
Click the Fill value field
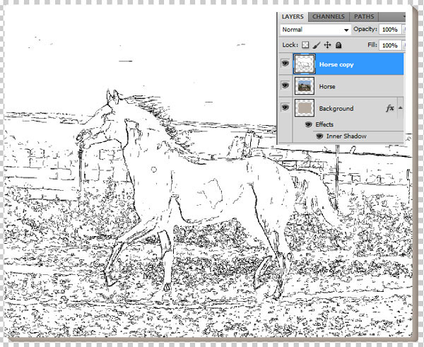[x=390, y=45]
